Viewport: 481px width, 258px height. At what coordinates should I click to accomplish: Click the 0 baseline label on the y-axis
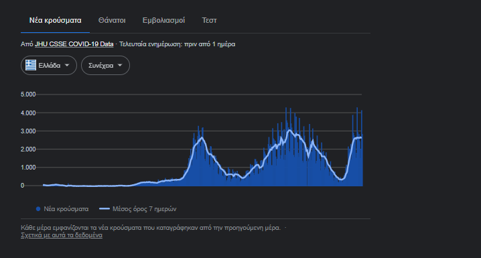tap(22, 186)
